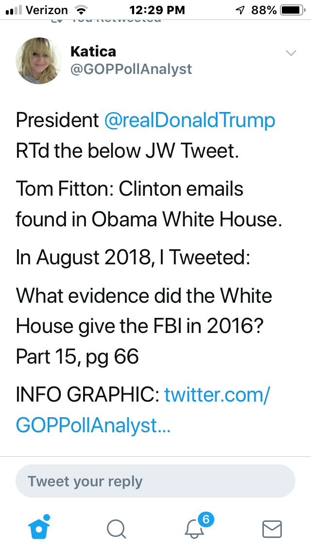Open profile via Katica display name
Image resolution: width=311 pixels, height=553 pixels.
tap(93, 51)
